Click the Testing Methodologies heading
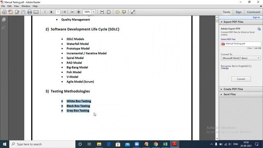 point(70,91)
